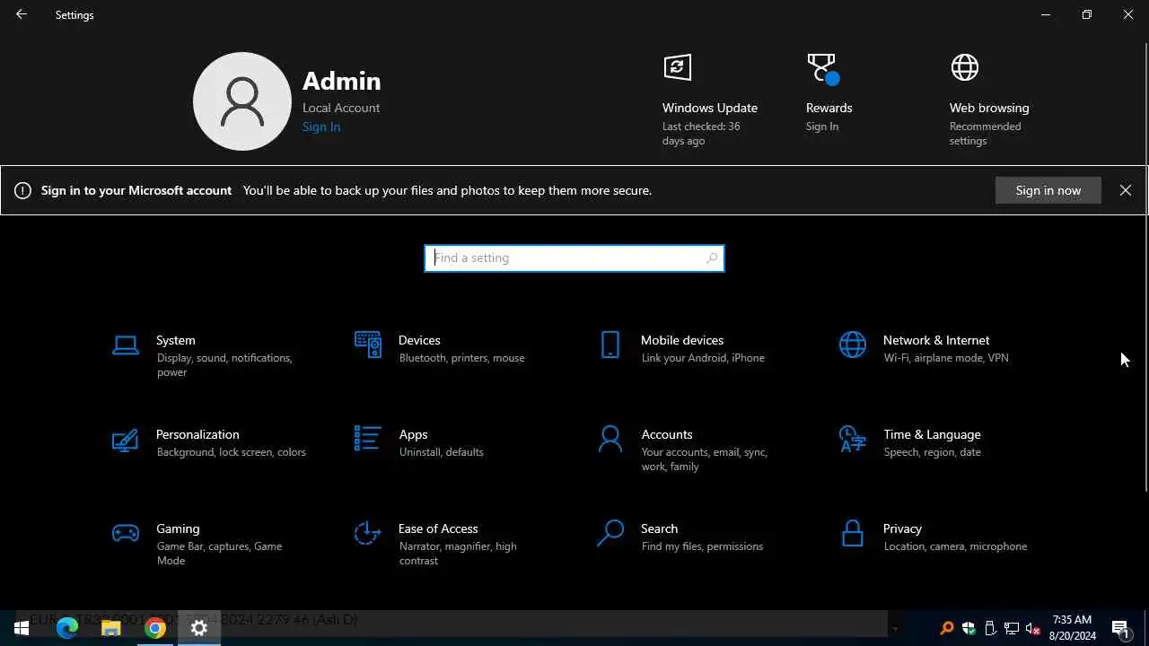This screenshot has width=1149, height=646.
Task: Click the Mobile devices category title
Action: point(682,340)
